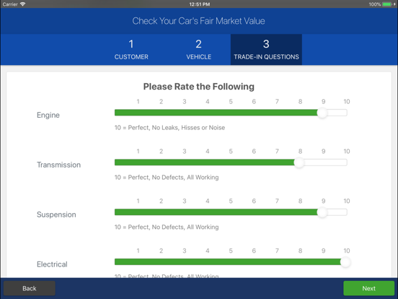Click number 4 above Electrical slider
398x299 pixels.
208,251
